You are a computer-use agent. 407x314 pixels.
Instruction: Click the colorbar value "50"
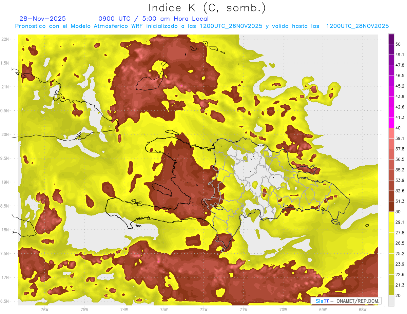[x=399, y=44]
